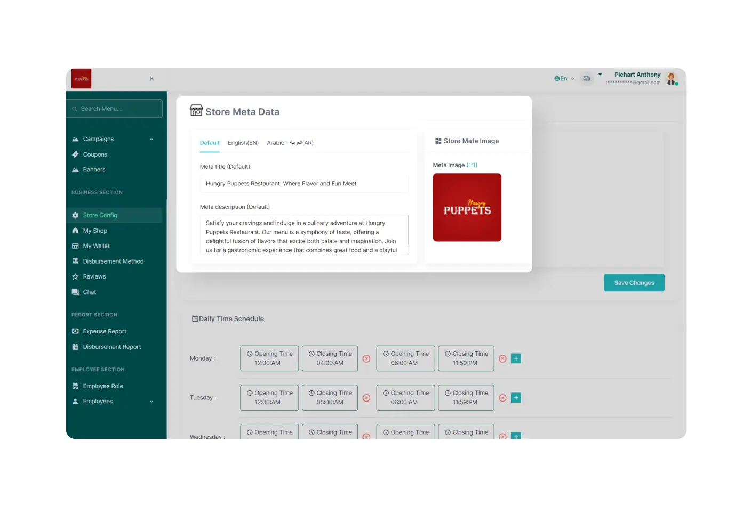This screenshot has width=751, height=507.
Task: Click the Save Changes button
Action: pos(634,283)
